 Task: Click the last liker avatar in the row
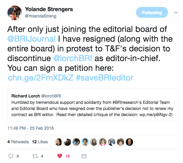(x=129, y=142)
